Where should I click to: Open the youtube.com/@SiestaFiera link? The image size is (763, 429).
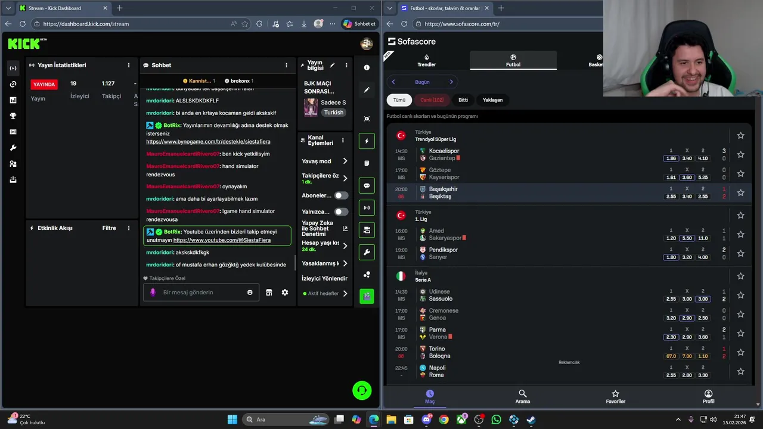222,240
